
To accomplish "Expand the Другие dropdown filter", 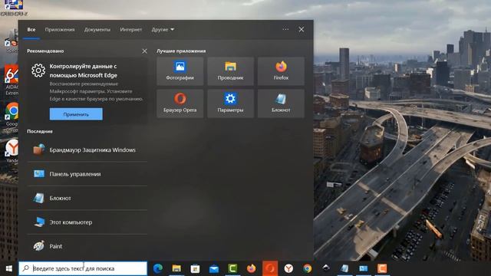I will 163,29.
